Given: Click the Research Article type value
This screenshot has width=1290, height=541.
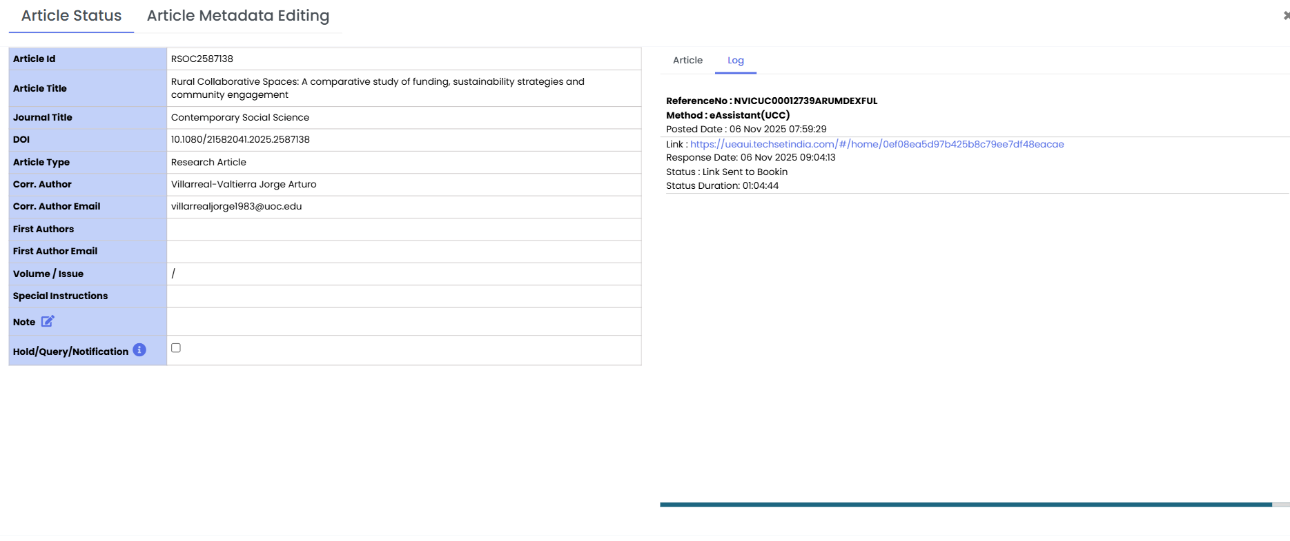Looking at the screenshot, I should coord(208,163).
